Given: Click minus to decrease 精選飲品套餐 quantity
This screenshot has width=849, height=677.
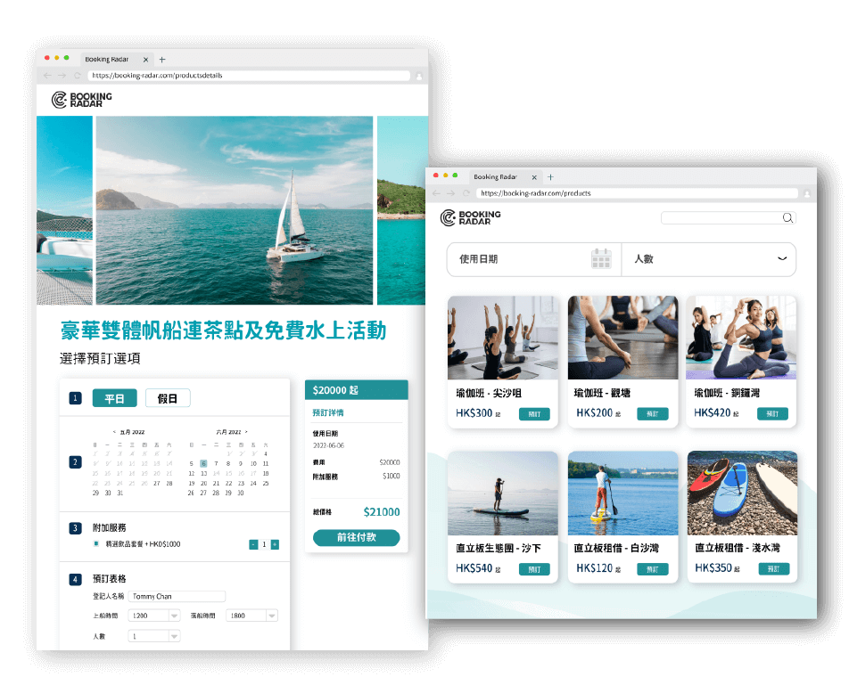Looking at the screenshot, I should click(252, 543).
